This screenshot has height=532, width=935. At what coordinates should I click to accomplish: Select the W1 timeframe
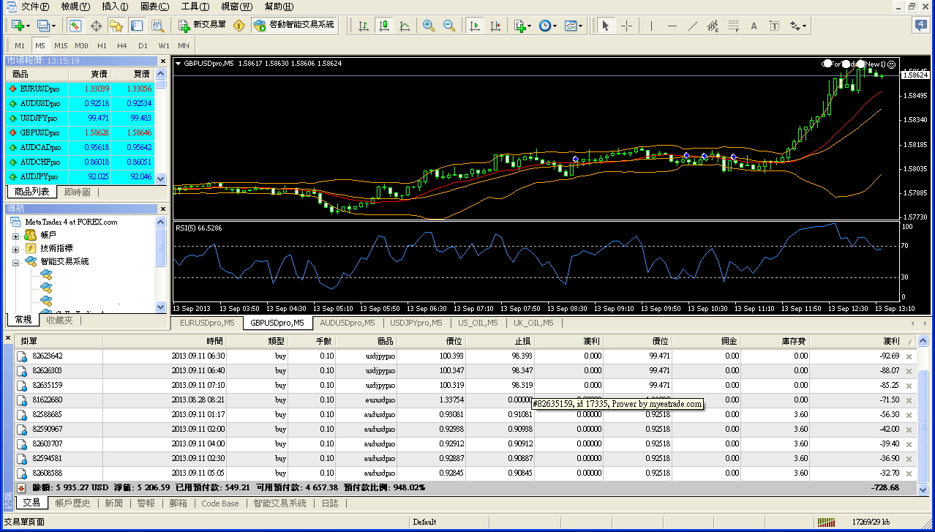click(164, 45)
